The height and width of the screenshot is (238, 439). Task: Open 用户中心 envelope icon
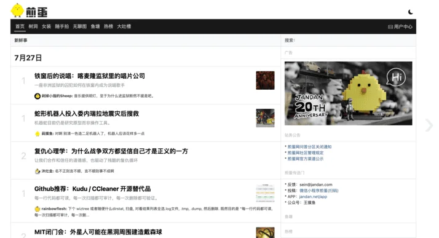click(390, 27)
